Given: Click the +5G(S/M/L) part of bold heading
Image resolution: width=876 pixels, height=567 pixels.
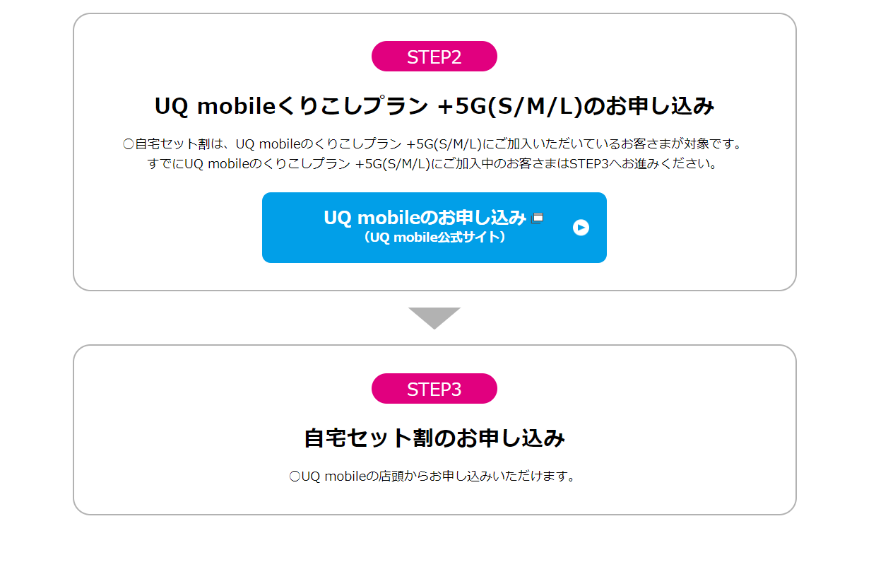Looking at the screenshot, I should point(509,107).
